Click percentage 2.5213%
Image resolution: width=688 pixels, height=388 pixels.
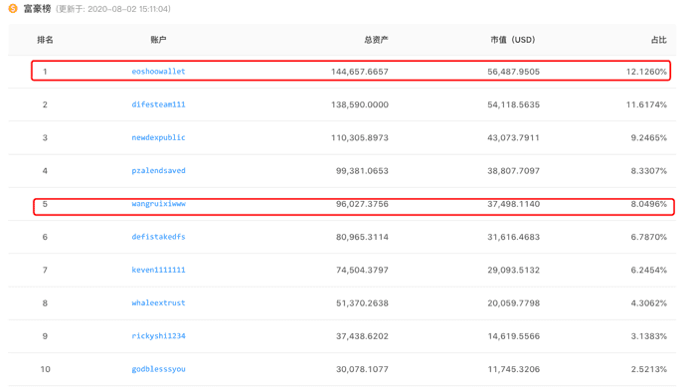649,369
